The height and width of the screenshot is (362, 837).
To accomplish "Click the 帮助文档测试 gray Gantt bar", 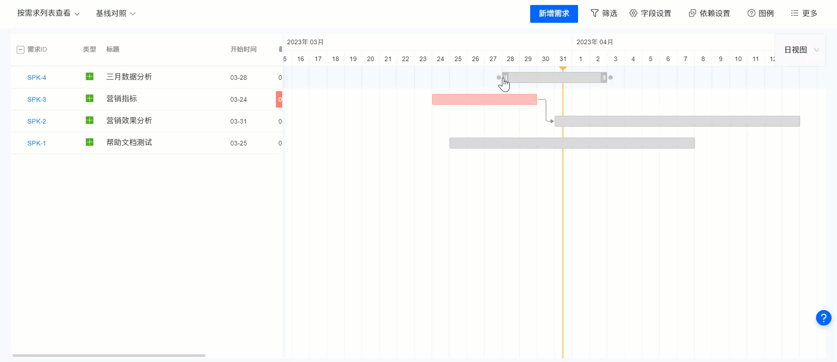I will (x=572, y=143).
